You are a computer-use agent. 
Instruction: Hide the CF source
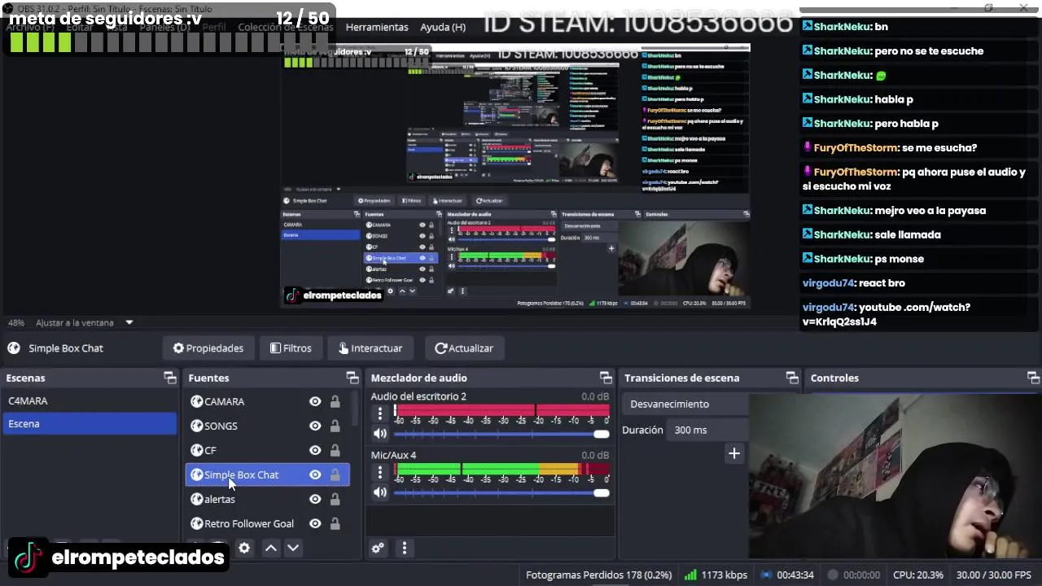coord(315,450)
